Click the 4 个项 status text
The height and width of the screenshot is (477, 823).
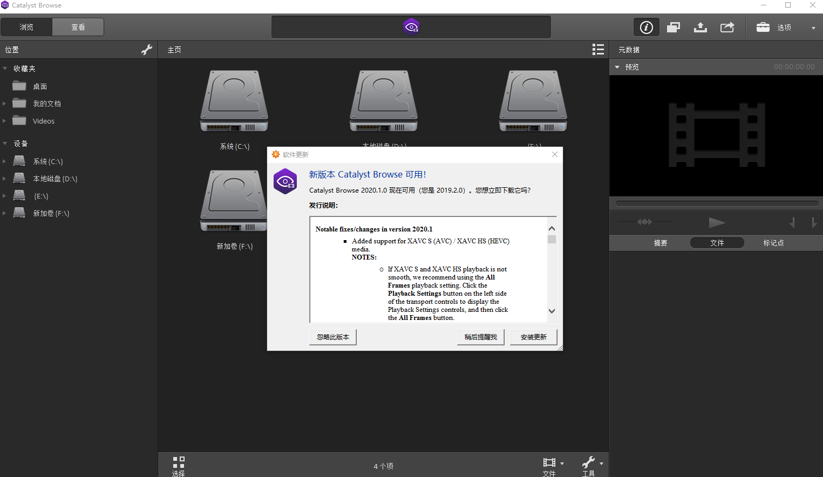coord(384,466)
